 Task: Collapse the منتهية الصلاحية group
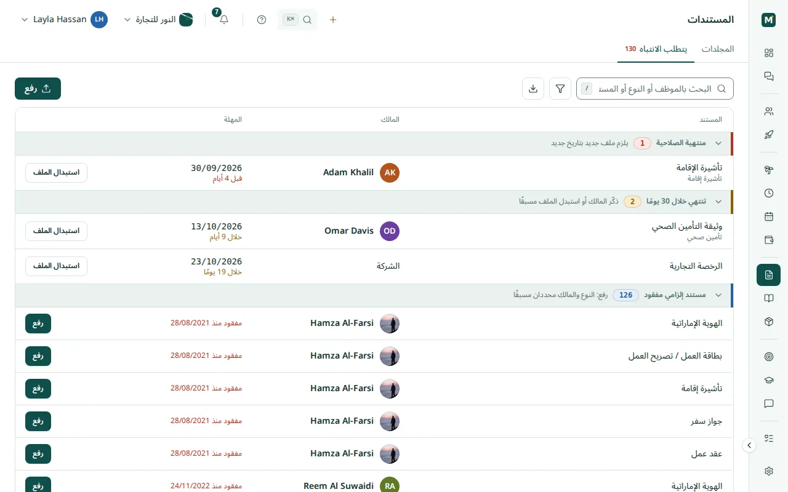(718, 143)
